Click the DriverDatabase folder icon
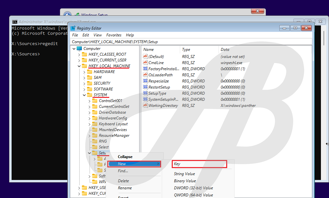Image resolution: width=329 pixels, height=198 pixels. click(95, 112)
